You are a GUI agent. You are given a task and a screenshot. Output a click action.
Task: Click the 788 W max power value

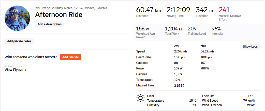point(204,68)
